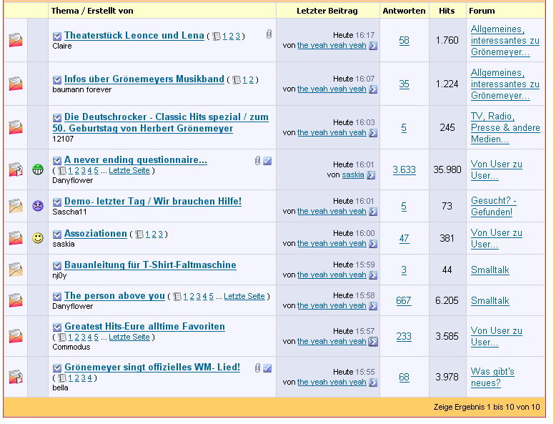
Task: Click checkmark icon right of Grönemeyer WM-Lied
Action: coord(267,368)
